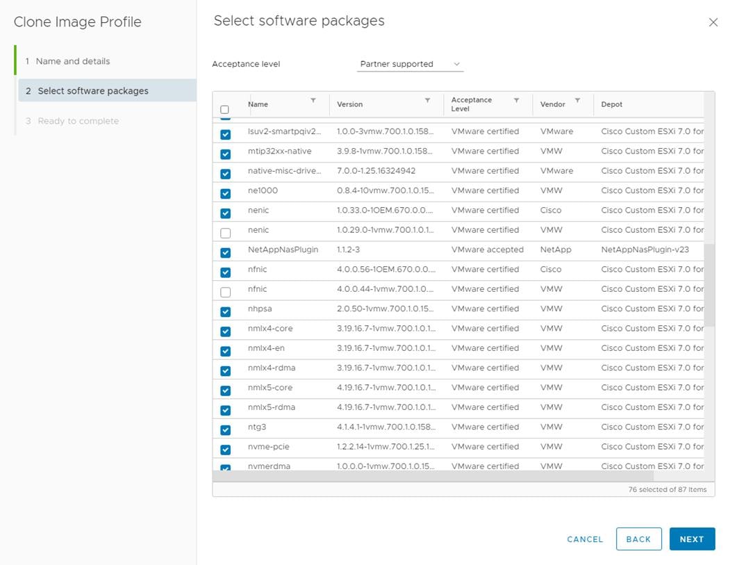Uncheck the lsuv2-smartpqiv2 package checkbox

[225, 135]
